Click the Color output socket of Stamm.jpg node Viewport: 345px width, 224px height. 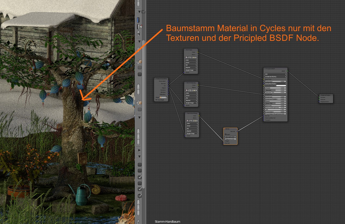click(x=198, y=52)
